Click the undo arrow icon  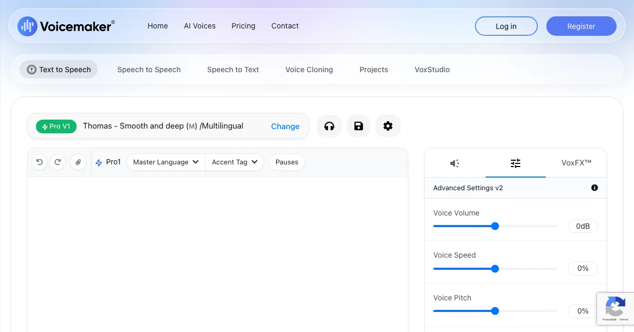pyautogui.click(x=40, y=162)
